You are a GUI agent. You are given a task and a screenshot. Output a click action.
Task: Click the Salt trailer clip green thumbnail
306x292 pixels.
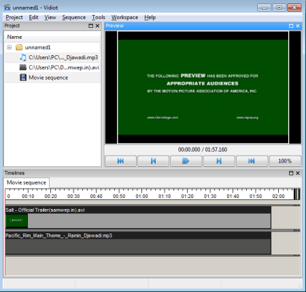[16, 221]
